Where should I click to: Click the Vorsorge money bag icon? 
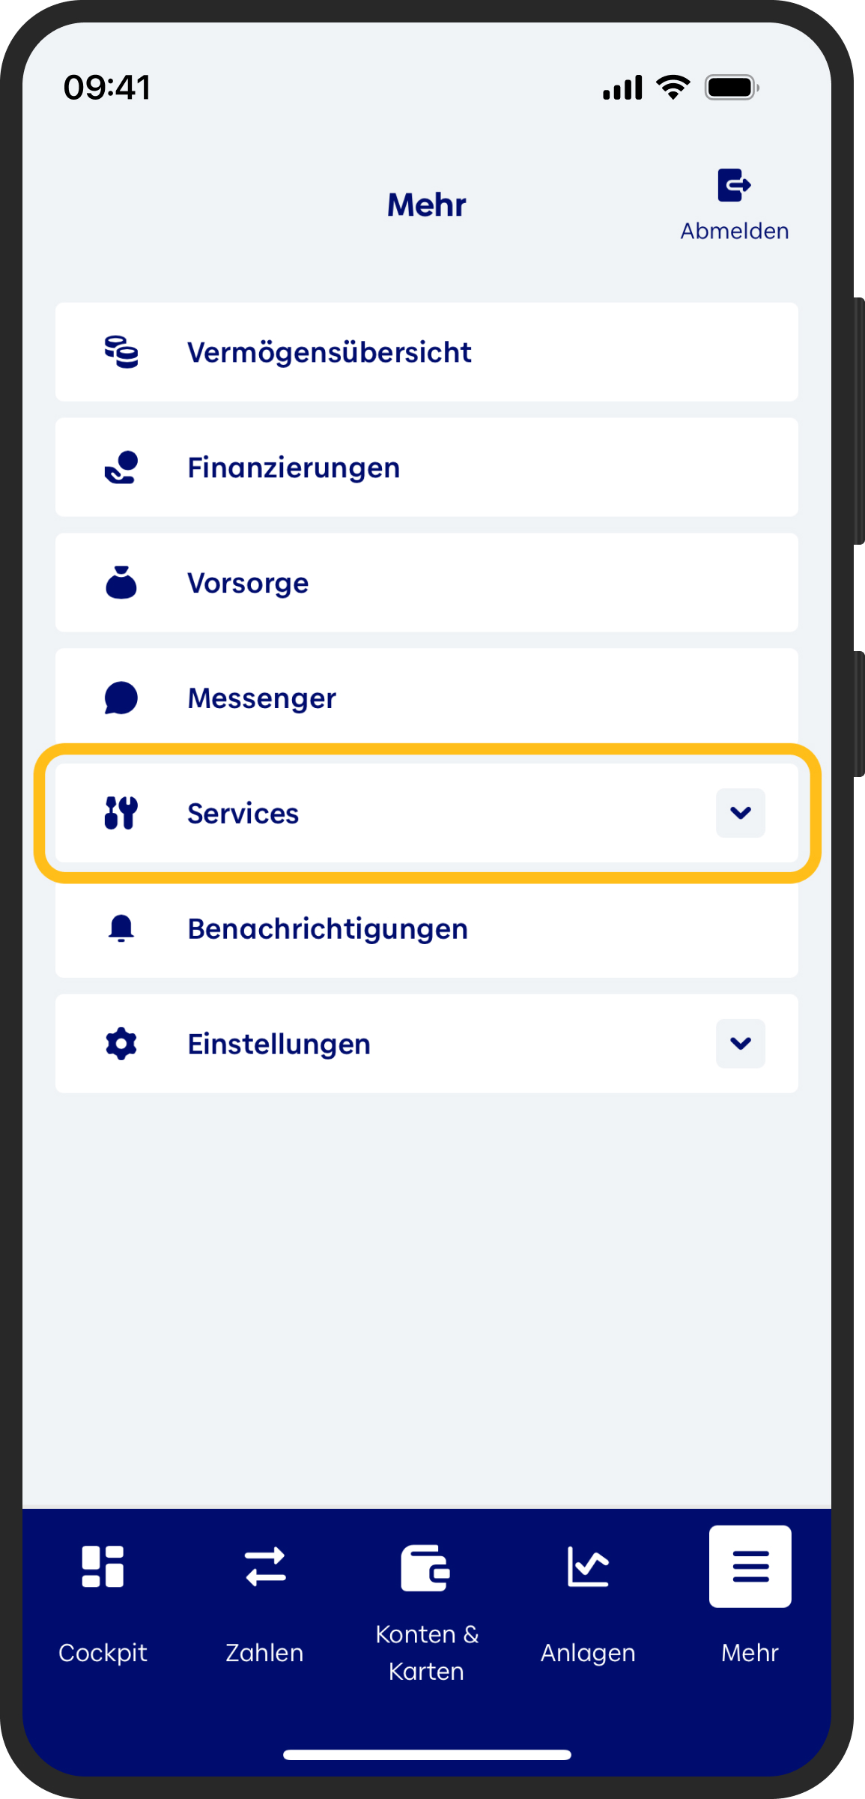[x=121, y=583]
